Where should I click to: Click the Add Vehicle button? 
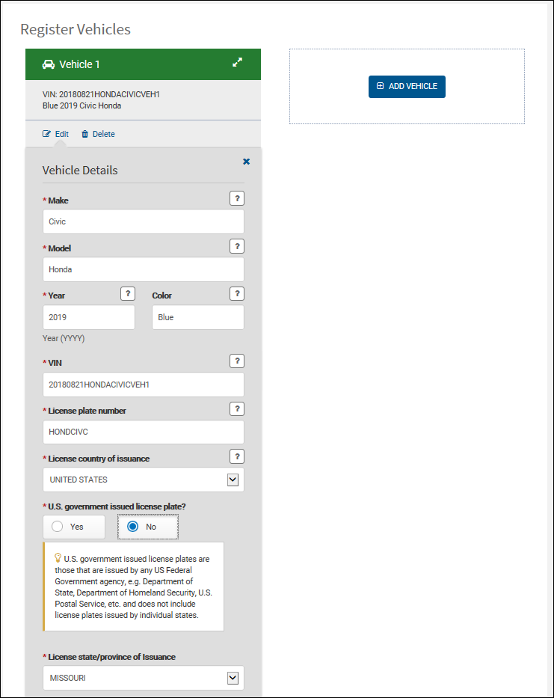point(407,86)
